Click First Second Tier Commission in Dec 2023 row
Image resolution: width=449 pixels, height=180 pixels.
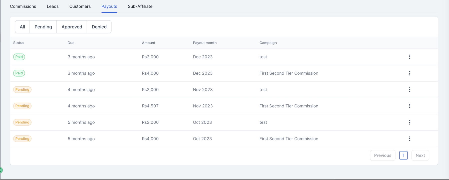click(289, 73)
